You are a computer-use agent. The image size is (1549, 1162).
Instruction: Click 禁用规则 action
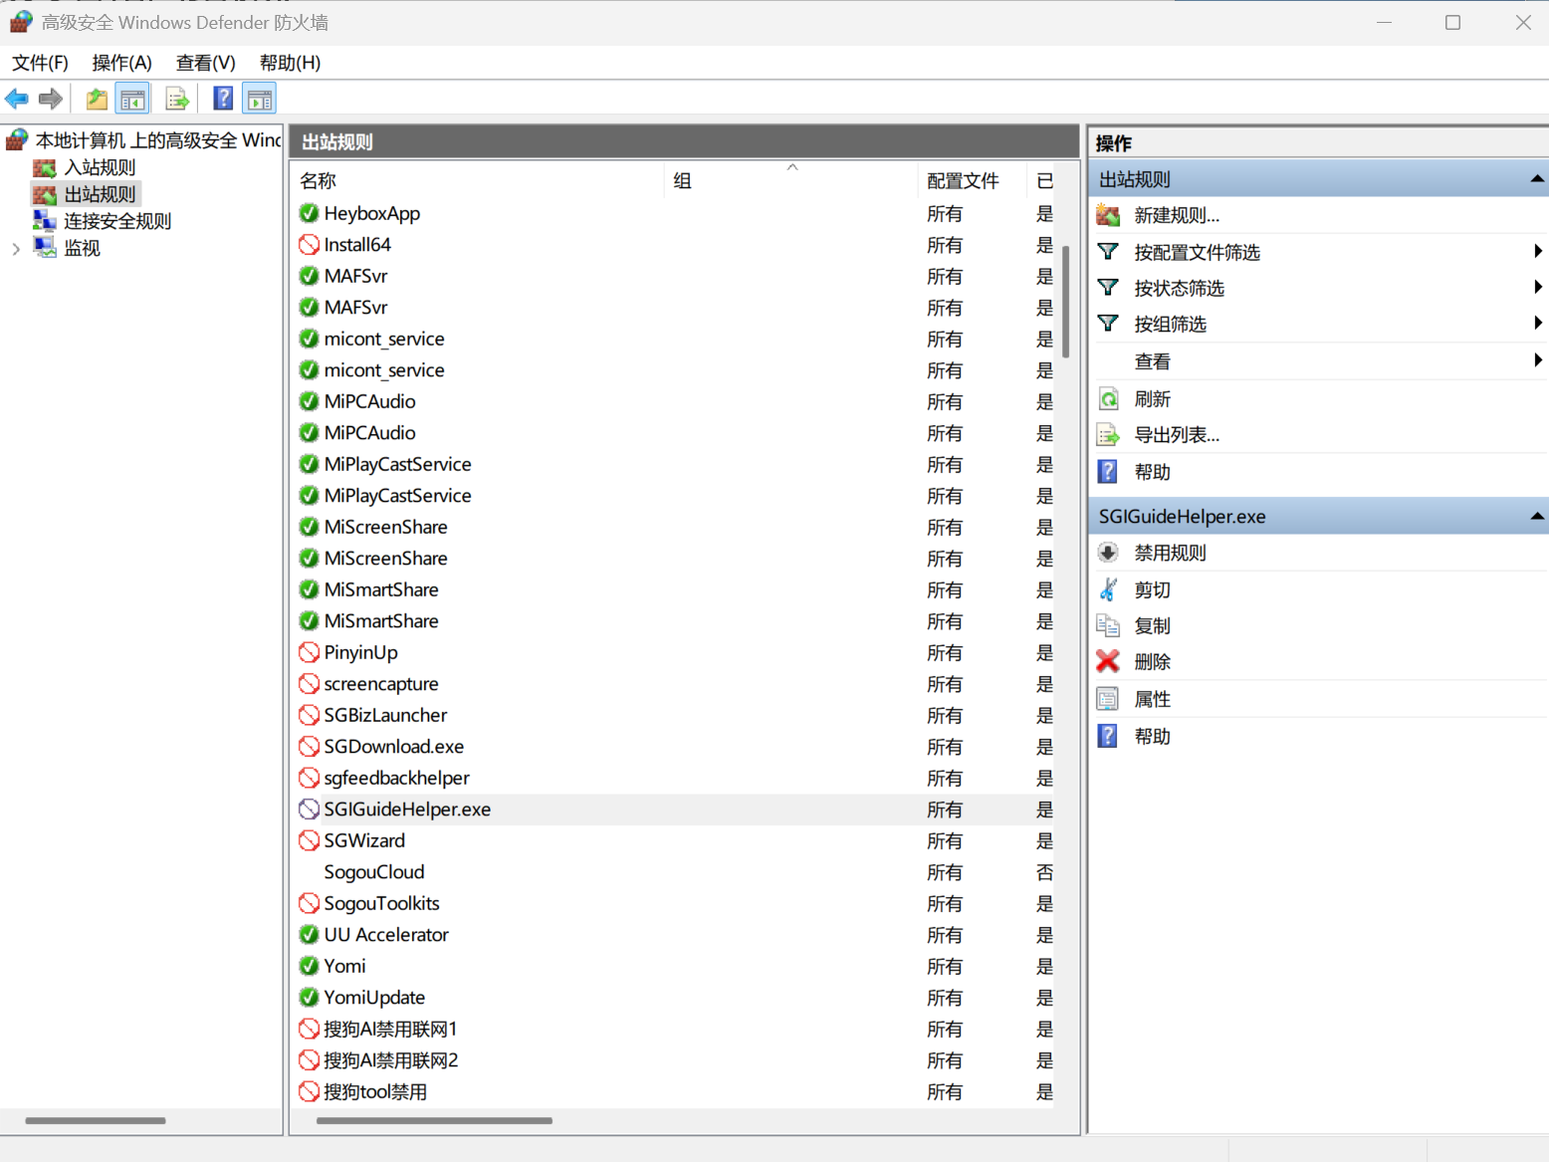pyautogui.click(x=1170, y=553)
